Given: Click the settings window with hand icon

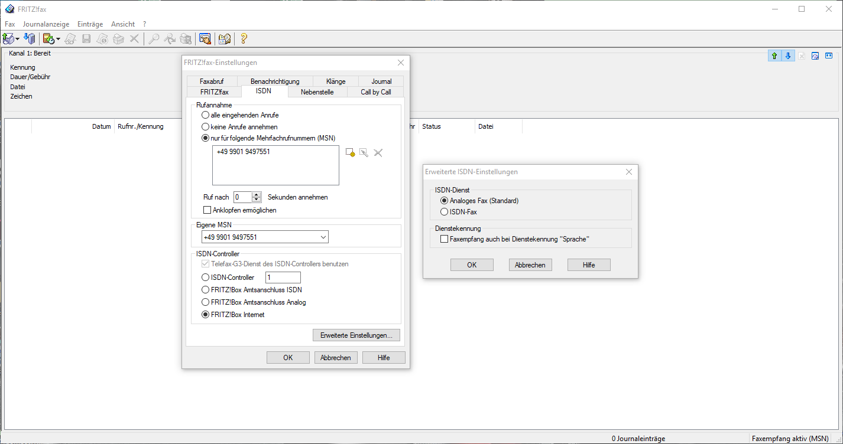Looking at the screenshot, I should [205, 39].
